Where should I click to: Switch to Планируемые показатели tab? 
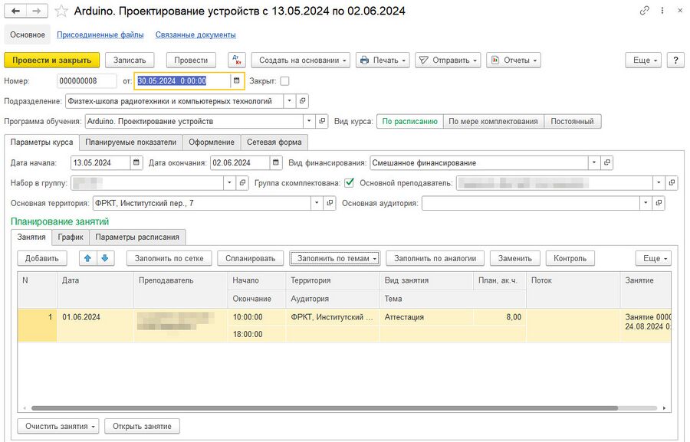[130, 142]
